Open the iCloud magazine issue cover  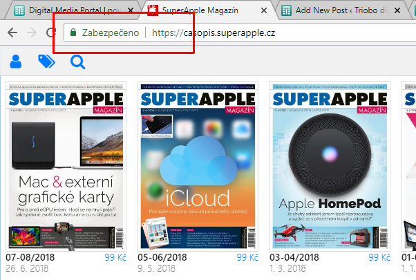pos(199,166)
